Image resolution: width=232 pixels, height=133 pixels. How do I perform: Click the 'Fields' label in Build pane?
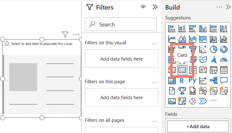pyautogui.click(x=171, y=114)
